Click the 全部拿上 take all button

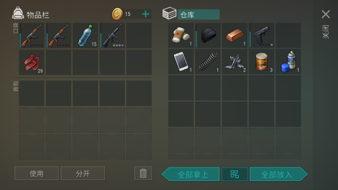pos(191,174)
